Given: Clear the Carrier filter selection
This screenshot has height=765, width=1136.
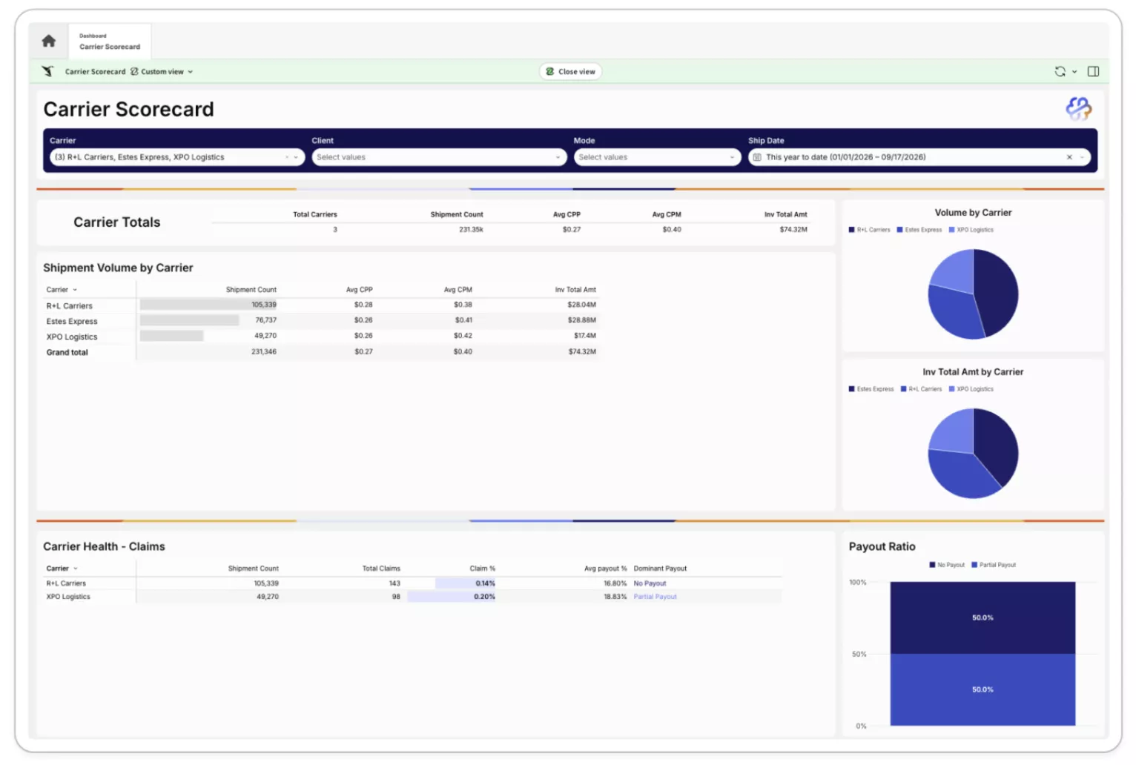Looking at the screenshot, I should click(287, 157).
